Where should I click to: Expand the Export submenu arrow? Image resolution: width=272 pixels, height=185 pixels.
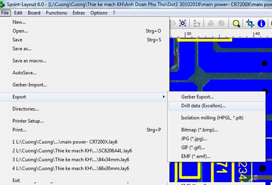(x=164, y=97)
